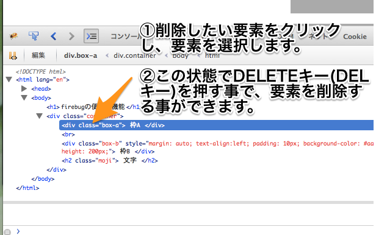Select div.container in the breadcrumb
This screenshot has width=376, height=235.
tap(135, 55)
